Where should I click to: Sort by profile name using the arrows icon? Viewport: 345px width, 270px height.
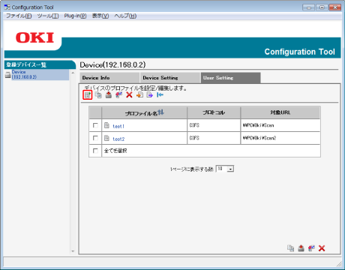pyautogui.click(x=160, y=112)
